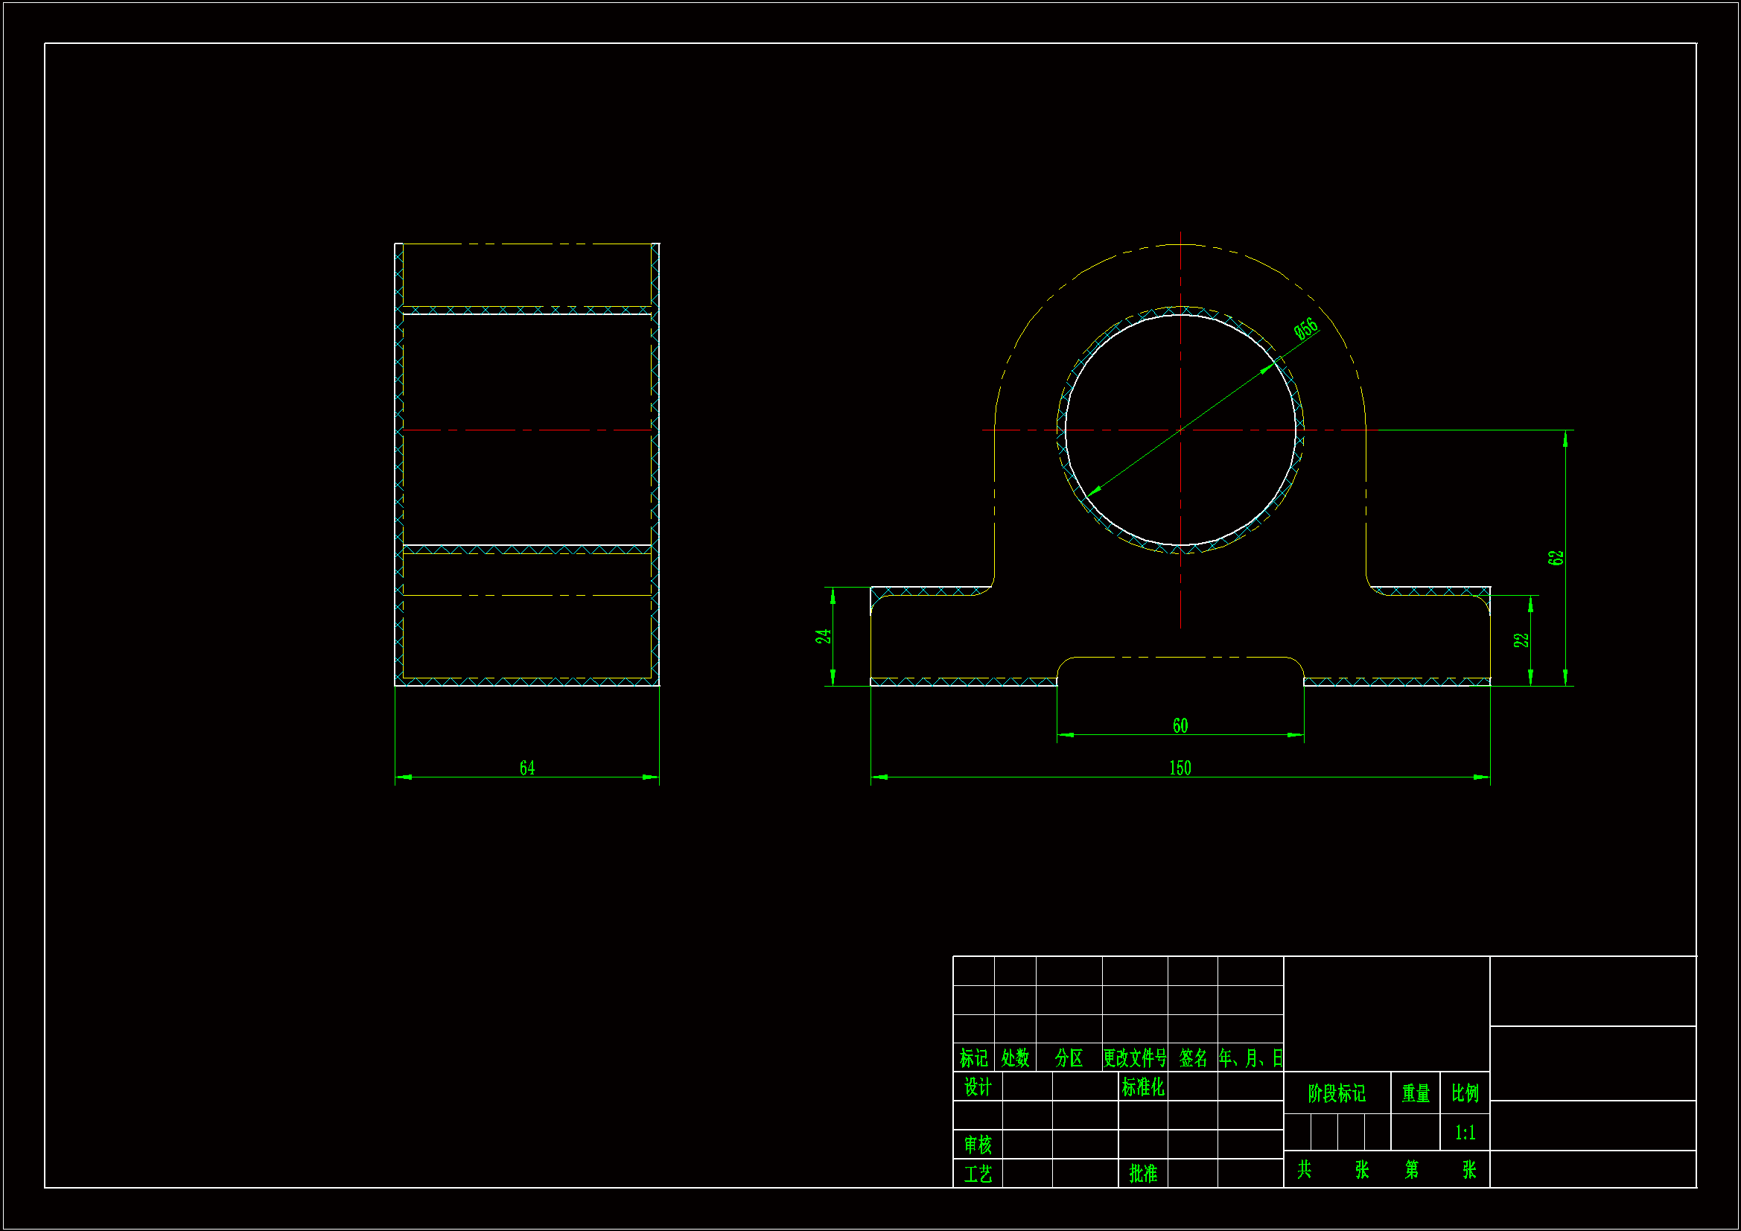Click the 60 slot width dimension
Viewport: 1741px width, 1231px height.
click(1180, 725)
